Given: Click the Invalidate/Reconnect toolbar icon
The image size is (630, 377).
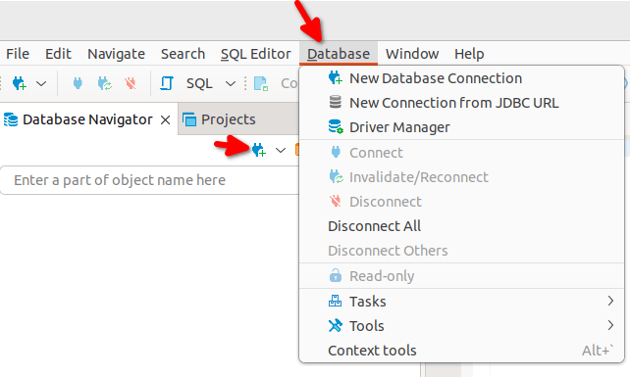Looking at the screenshot, I should [x=104, y=83].
